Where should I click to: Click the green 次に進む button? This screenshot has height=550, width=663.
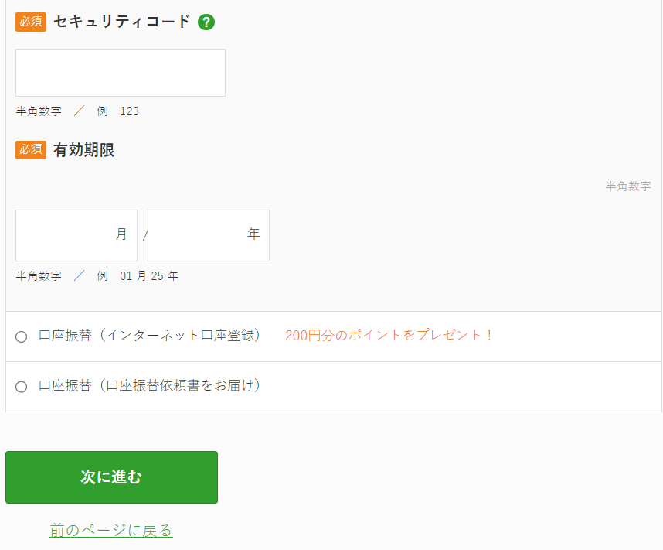point(111,477)
